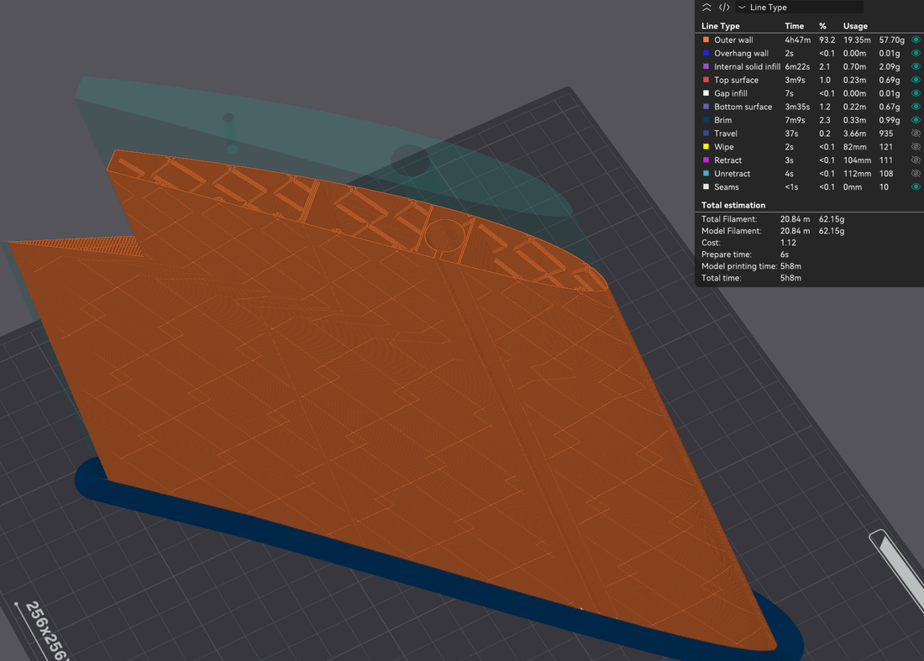Image resolution: width=924 pixels, height=661 pixels.
Task: Select the Unretract row label
Action: (732, 173)
